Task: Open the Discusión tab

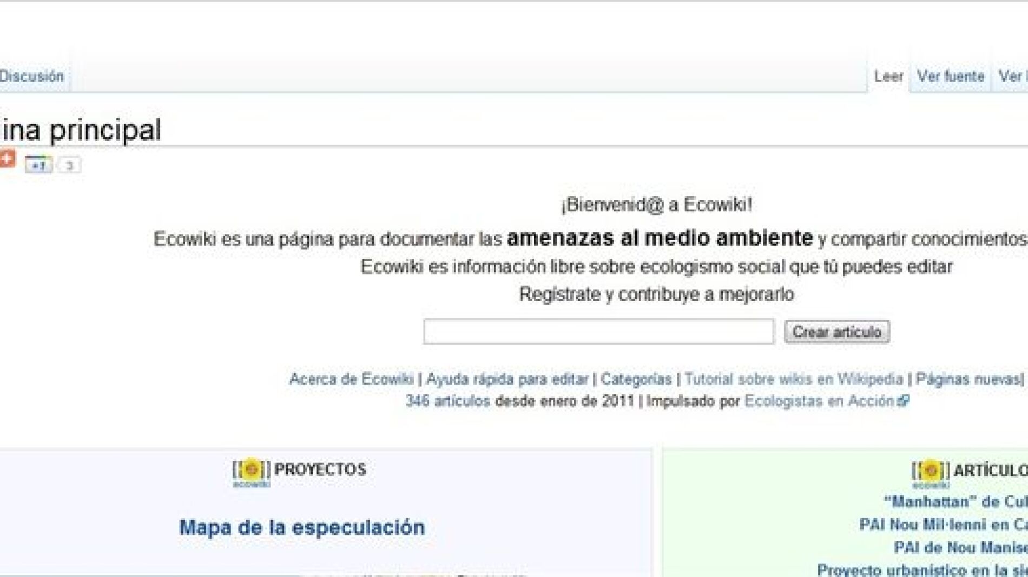Action: pos(32,76)
